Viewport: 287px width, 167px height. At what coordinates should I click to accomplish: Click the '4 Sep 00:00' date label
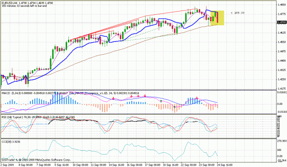point(25,165)
